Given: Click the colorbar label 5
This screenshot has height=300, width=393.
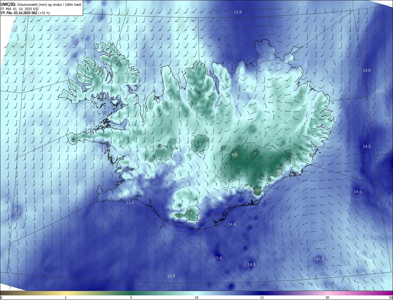Looking at the screenshot, I should 131,298.
